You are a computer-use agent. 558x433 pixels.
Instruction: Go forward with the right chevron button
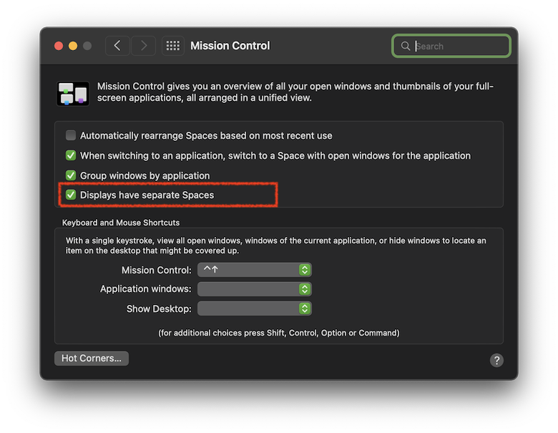[143, 46]
